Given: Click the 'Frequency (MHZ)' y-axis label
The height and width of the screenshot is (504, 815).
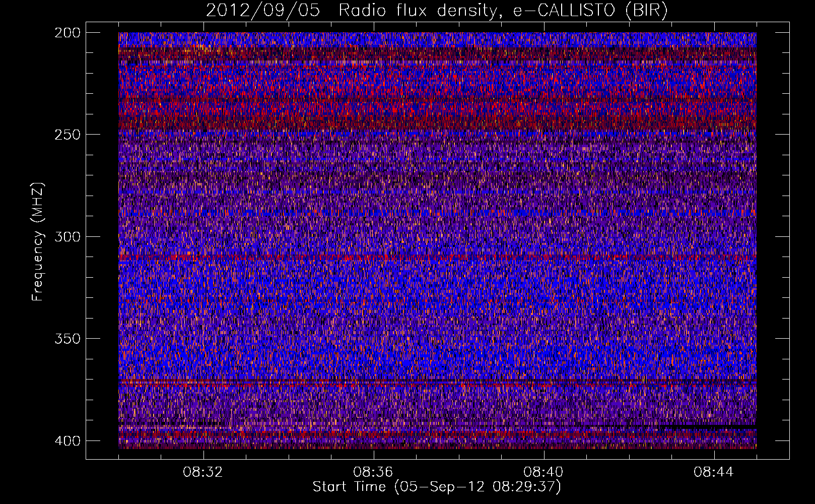Looking at the screenshot, I should (x=38, y=241).
